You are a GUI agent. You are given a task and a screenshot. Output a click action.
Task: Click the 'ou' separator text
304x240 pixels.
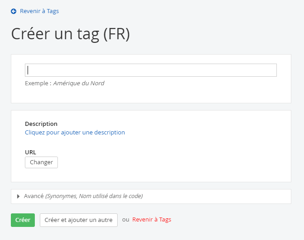point(125,220)
